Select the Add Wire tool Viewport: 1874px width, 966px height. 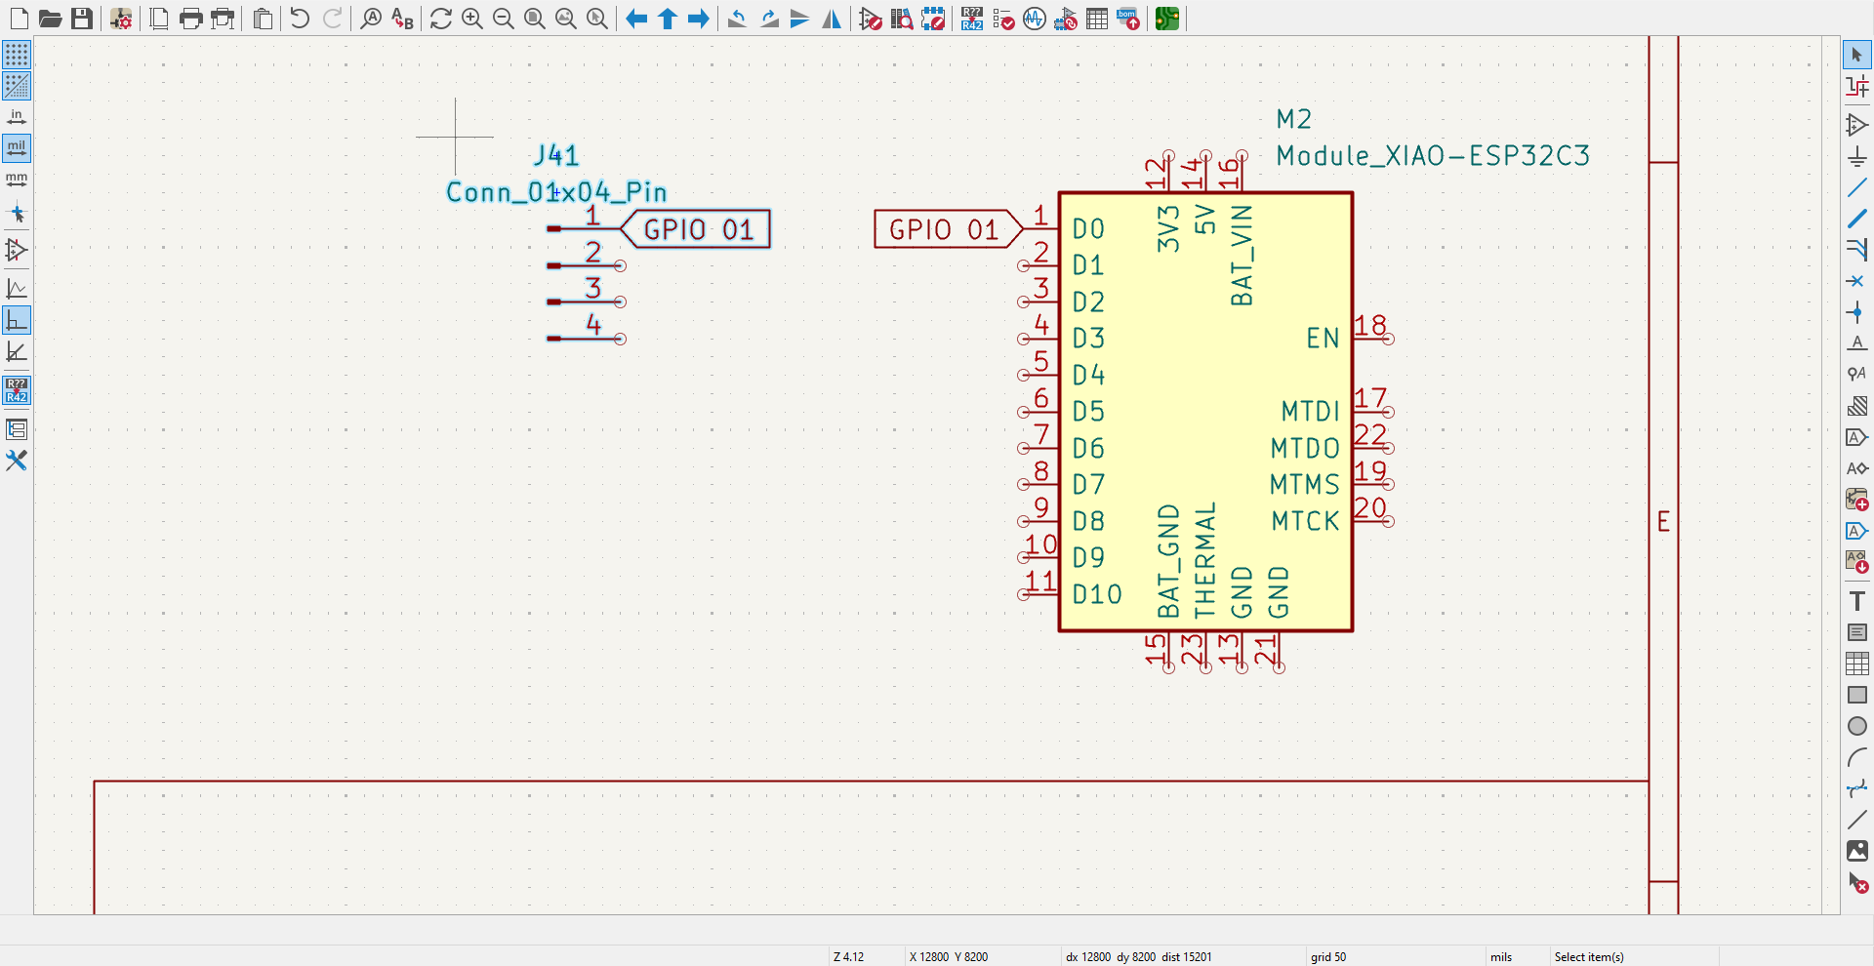pyautogui.click(x=1857, y=186)
